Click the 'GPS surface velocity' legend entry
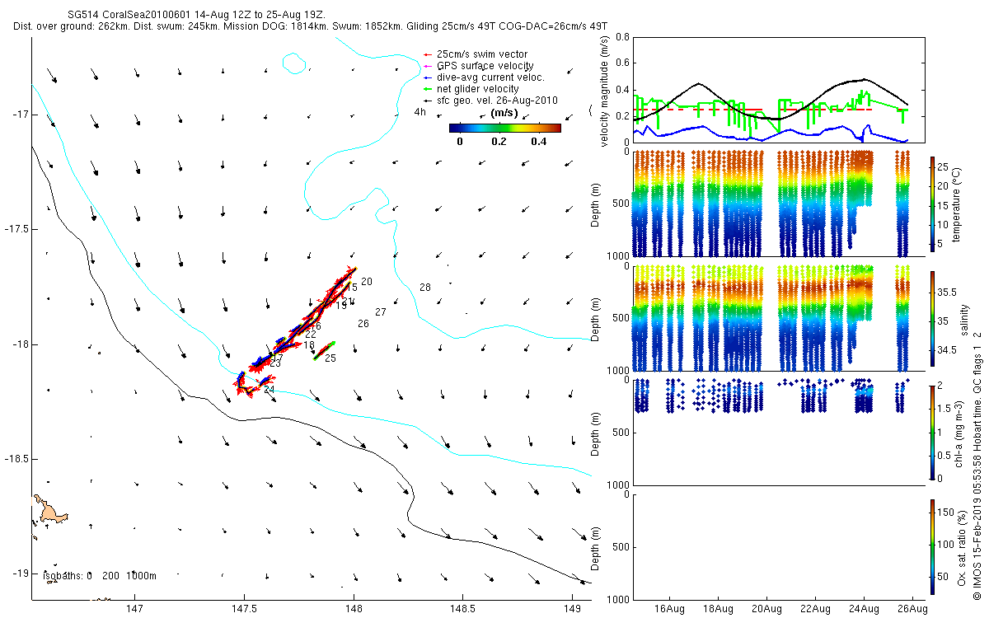Viewport: 989px width, 618px height. 478,65
